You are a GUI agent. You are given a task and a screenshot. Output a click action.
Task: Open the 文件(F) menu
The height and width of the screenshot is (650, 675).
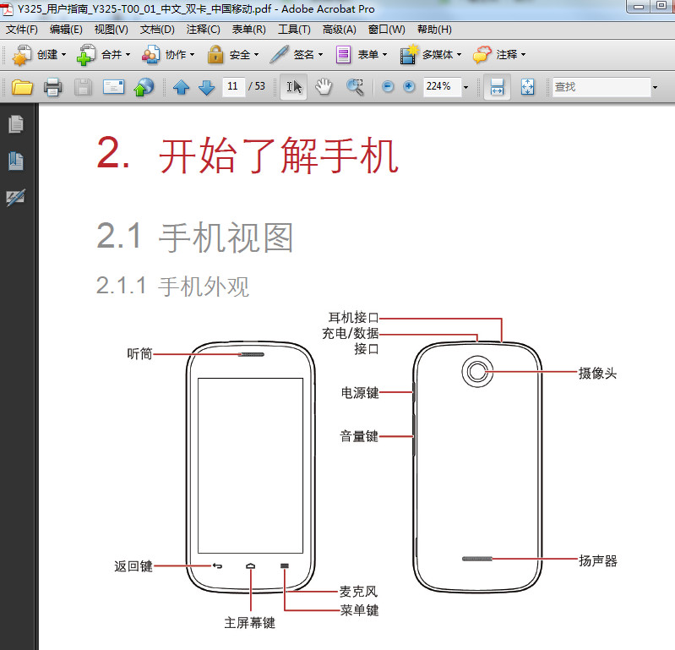22,30
